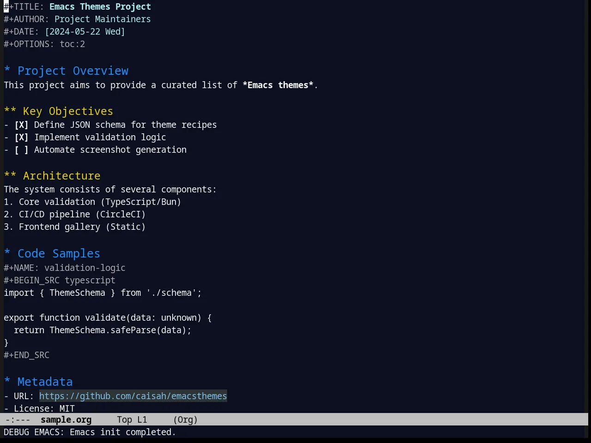The width and height of the screenshot is (591, 443).
Task: Click the '#+NAME: validation-logic' line
Action: [65, 268]
